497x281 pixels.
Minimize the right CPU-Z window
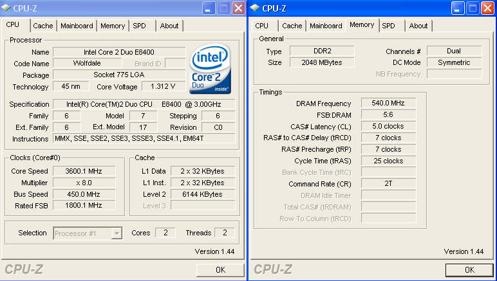pos(458,8)
